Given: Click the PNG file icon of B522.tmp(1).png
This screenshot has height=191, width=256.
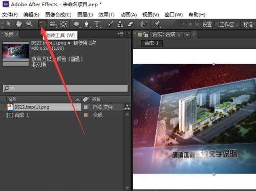Looking at the screenshot, I should (10, 107).
